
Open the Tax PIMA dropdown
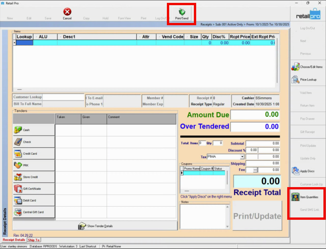tap(242, 156)
